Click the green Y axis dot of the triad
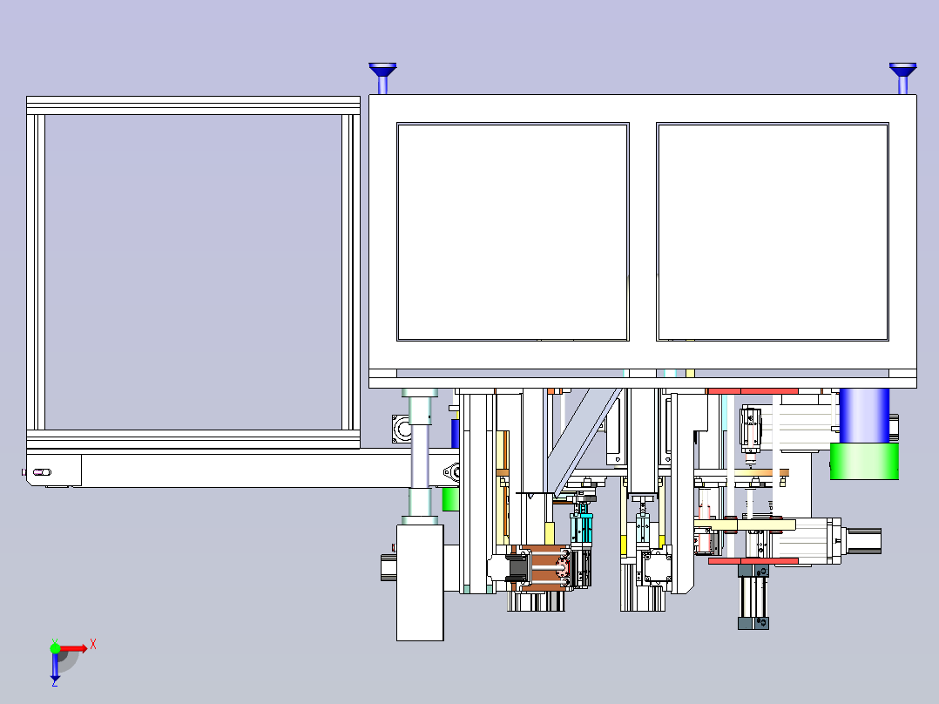 55,648
